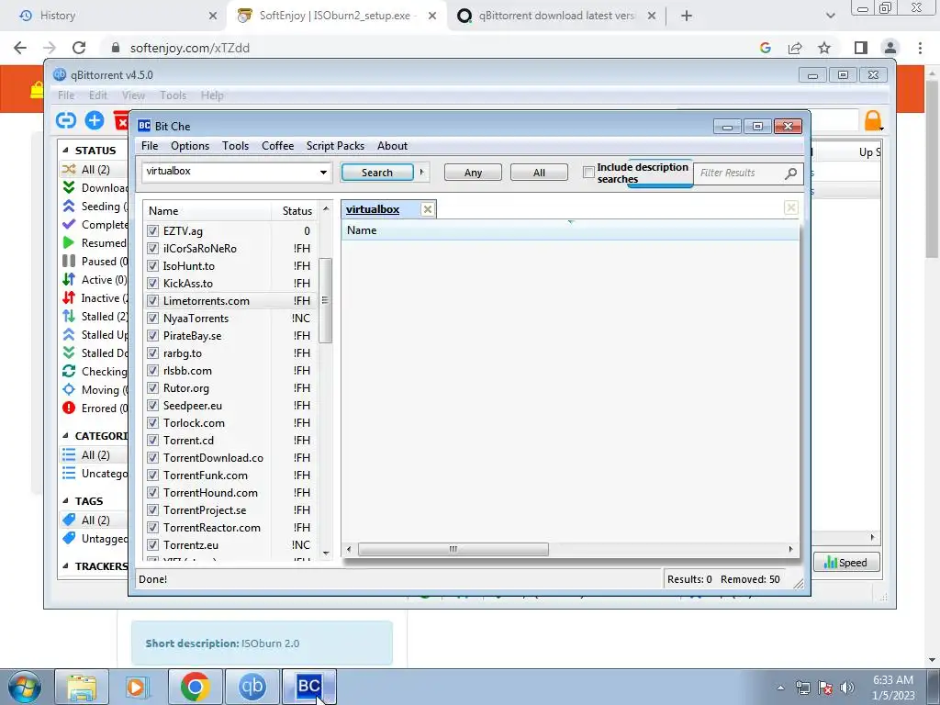Open Bit Che Script Packs menu
This screenshot has height=705, width=940.
click(x=335, y=146)
